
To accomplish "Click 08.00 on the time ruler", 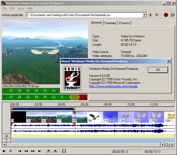I will (108, 104).
